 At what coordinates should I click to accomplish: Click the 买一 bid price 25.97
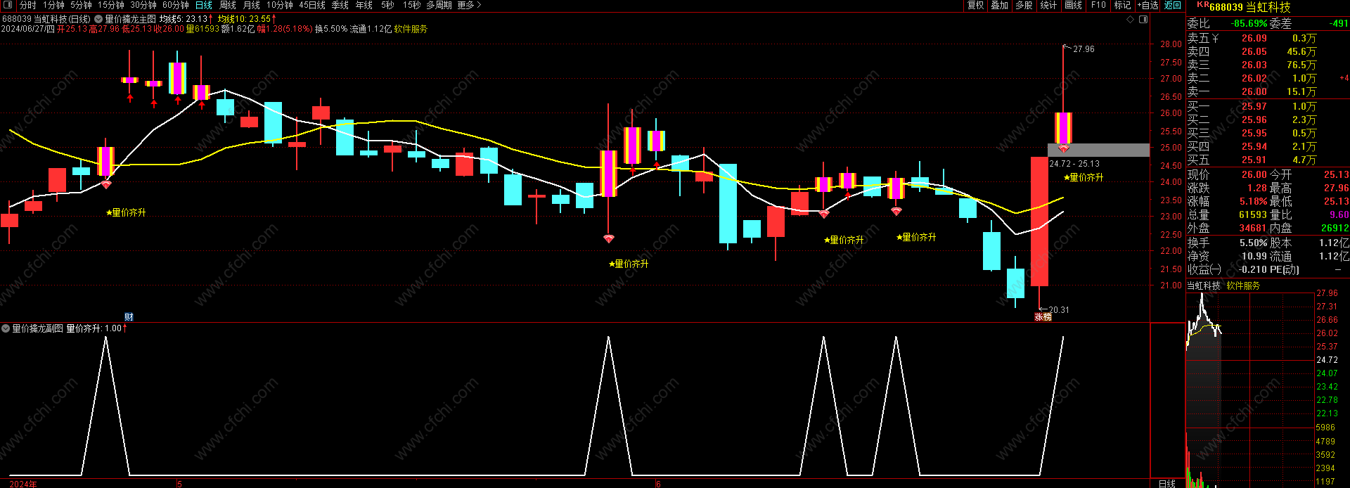[1254, 106]
